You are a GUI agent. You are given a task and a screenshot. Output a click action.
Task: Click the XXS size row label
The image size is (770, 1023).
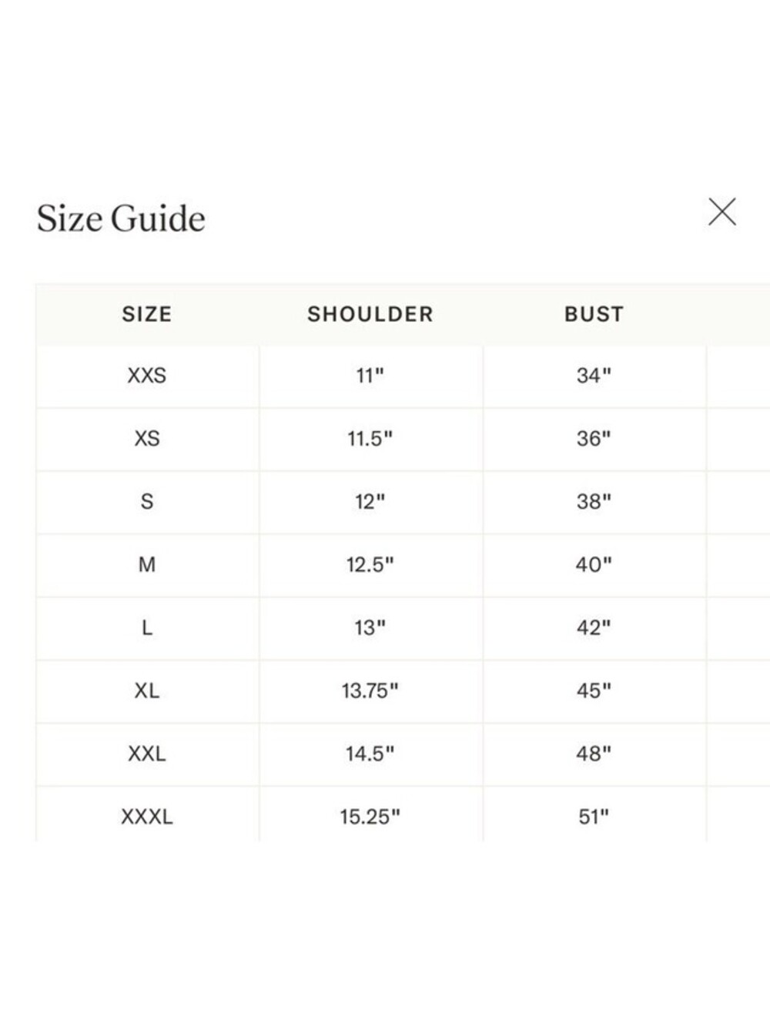(x=147, y=376)
